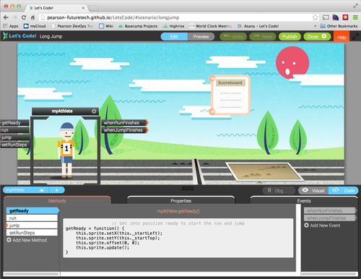Click the red extension icon in toolbar
This screenshot has height=279, width=361.
tap(345, 17)
